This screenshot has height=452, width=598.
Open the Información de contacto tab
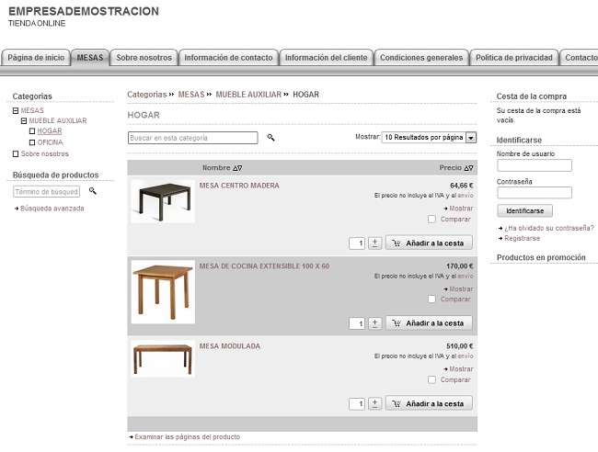coord(228,58)
